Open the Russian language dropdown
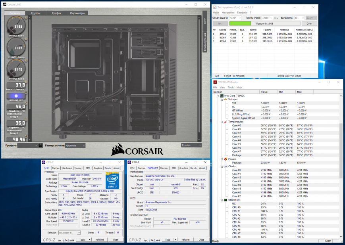 pyautogui.click(x=191, y=145)
